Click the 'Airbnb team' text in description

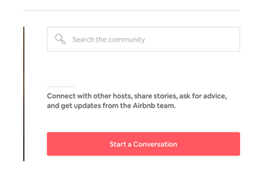pyautogui.click(x=154, y=106)
